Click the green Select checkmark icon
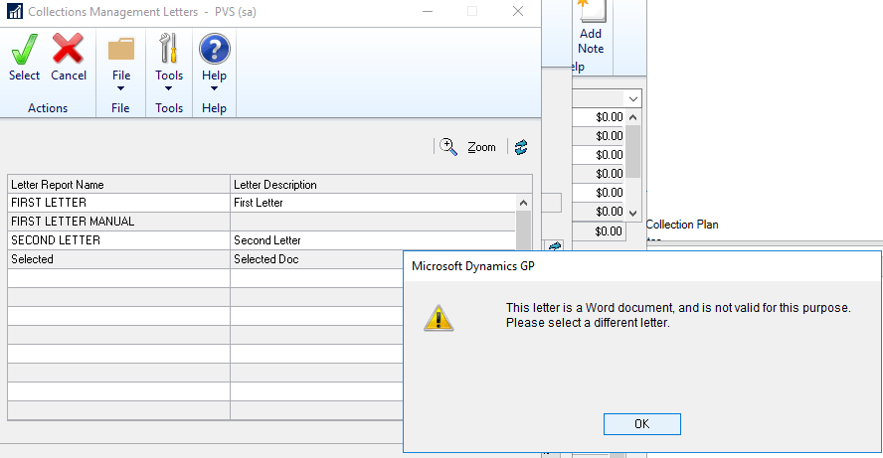Image resolution: width=883 pixels, height=458 pixels. pos(24,49)
